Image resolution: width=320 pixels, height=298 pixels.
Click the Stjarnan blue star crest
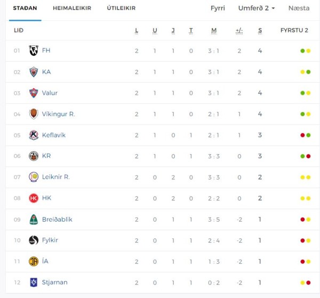point(34,283)
